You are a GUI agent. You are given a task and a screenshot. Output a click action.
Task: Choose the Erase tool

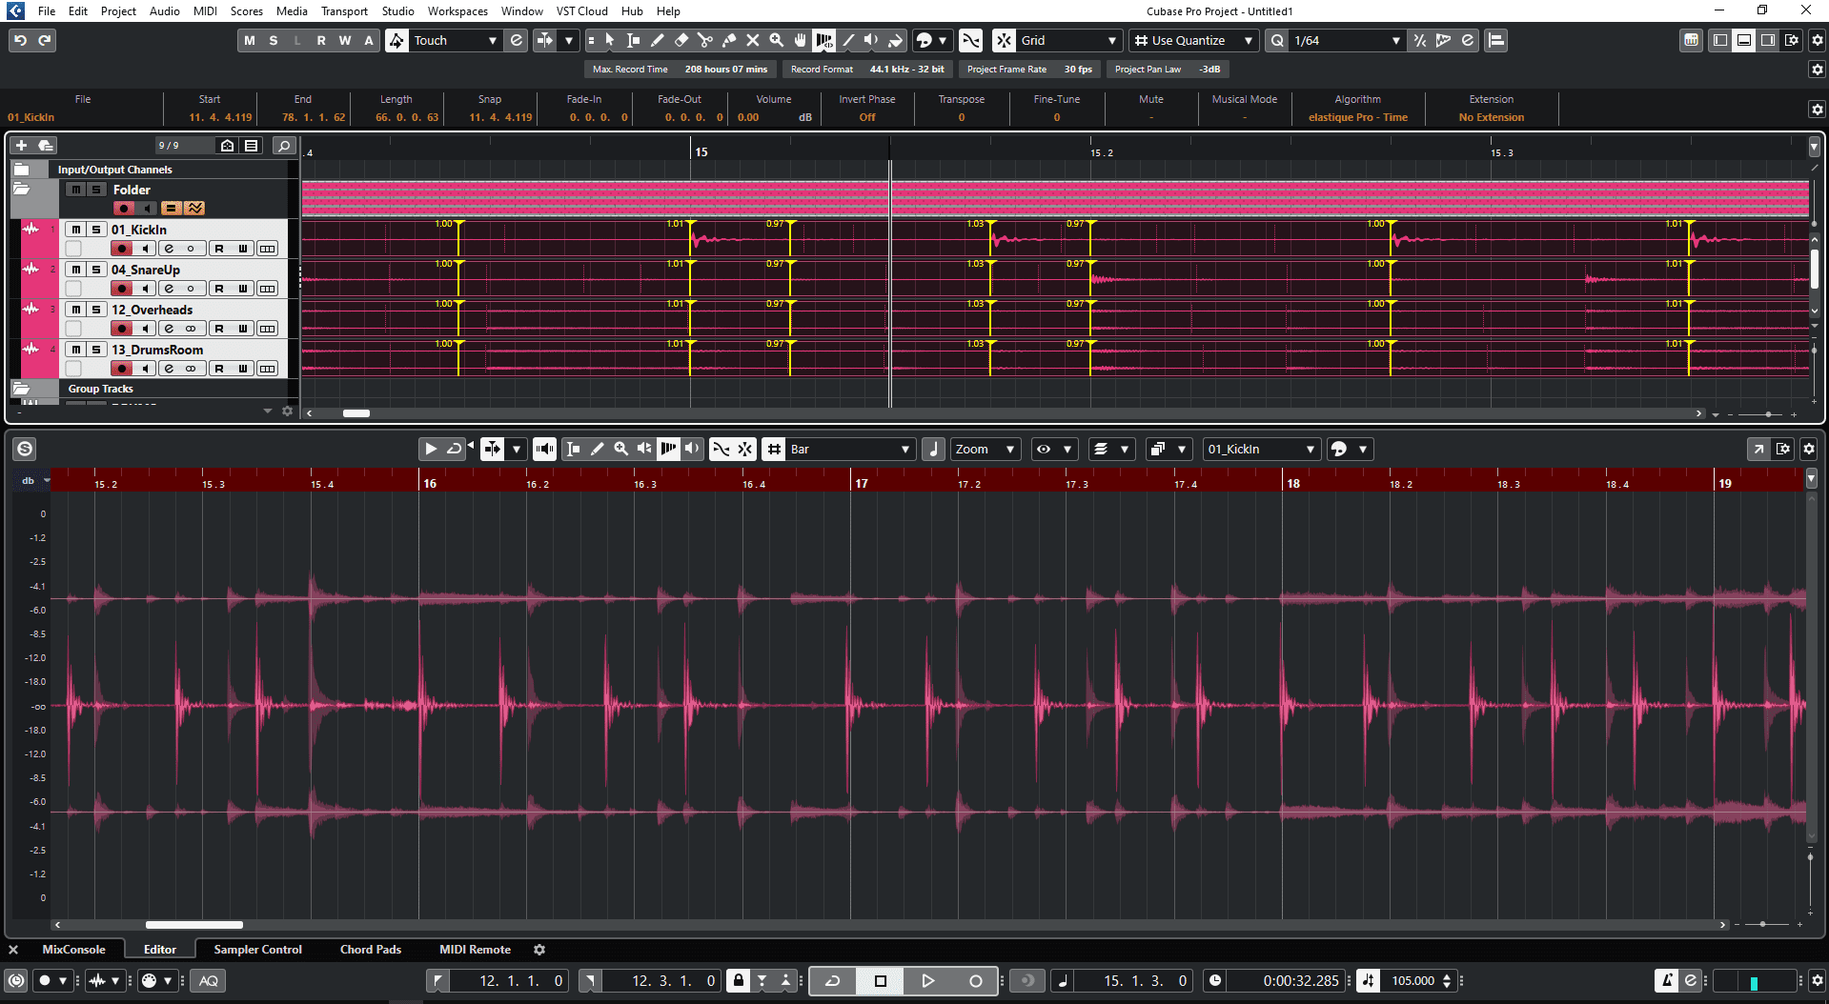(681, 40)
